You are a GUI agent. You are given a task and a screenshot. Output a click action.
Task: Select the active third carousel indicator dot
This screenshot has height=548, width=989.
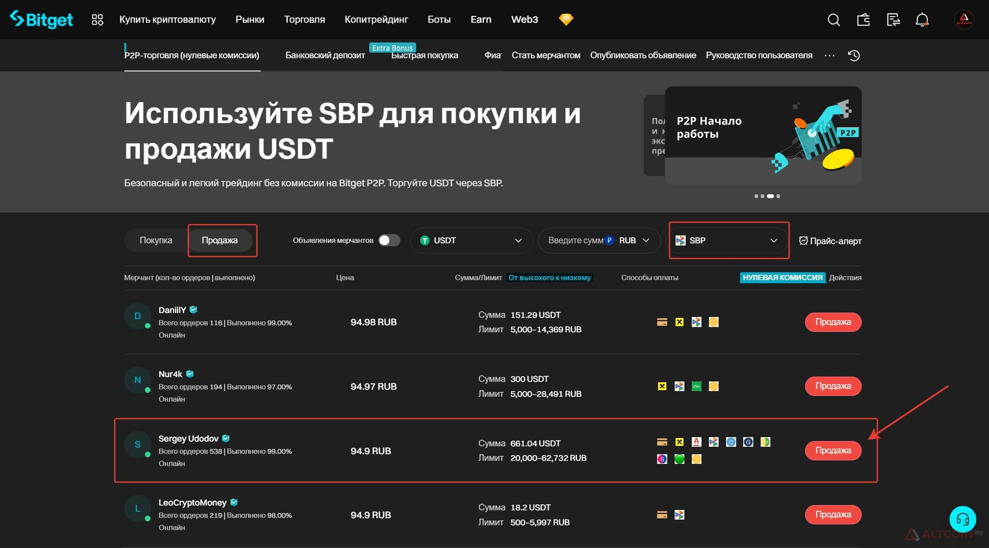click(770, 196)
